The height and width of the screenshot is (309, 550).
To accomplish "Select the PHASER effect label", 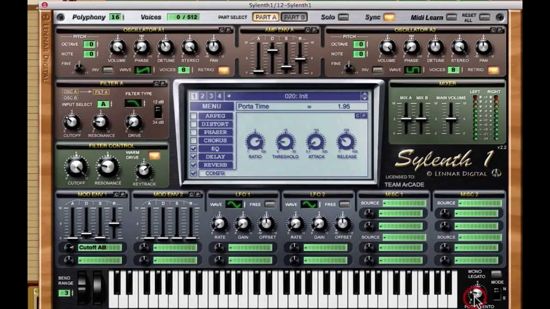I will (215, 132).
